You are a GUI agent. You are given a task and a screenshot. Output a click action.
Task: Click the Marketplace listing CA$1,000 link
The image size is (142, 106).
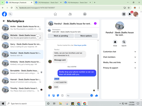click(x=67, y=32)
